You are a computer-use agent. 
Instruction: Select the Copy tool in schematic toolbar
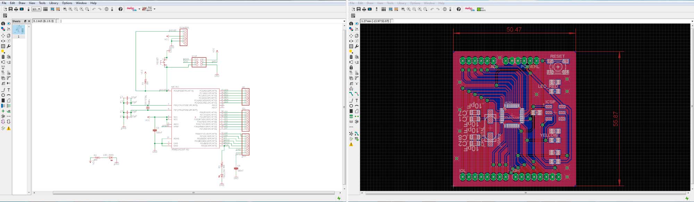pyautogui.click(x=9, y=36)
